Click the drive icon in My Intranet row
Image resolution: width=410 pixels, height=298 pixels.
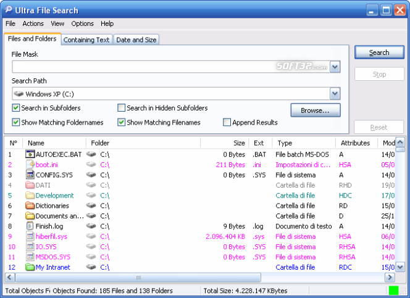(x=91, y=267)
